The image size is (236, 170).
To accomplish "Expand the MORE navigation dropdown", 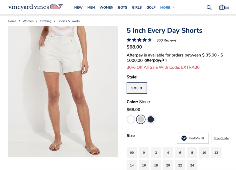I will pyautogui.click(x=167, y=7).
